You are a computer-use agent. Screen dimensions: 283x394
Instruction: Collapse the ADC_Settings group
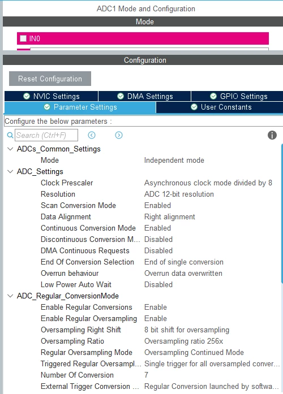point(10,171)
